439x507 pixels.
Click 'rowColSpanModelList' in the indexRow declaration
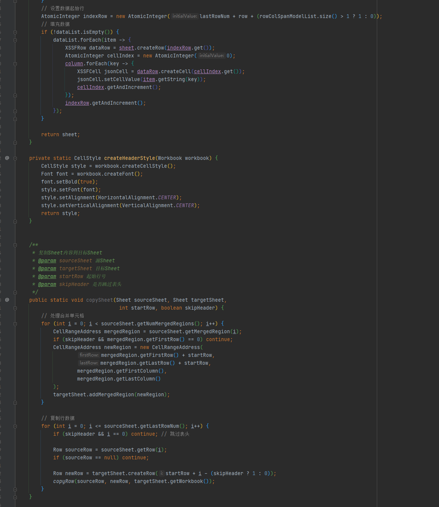point(288,17)
